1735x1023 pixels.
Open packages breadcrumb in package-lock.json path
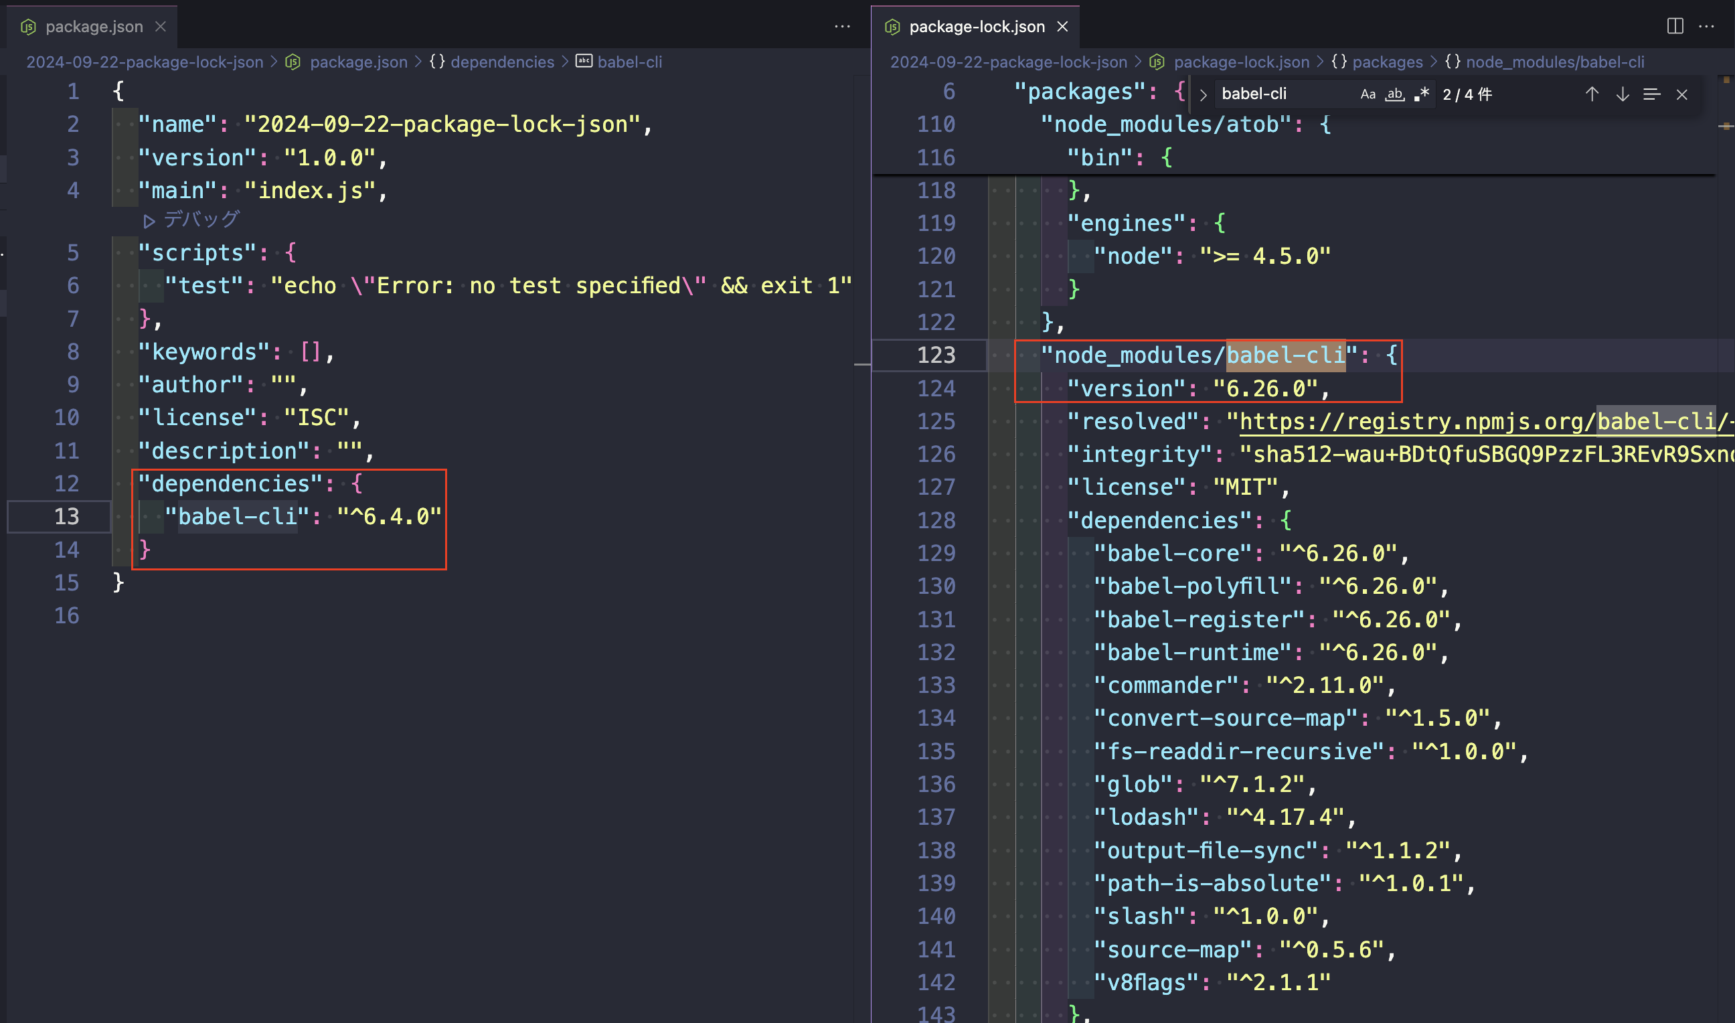tap(1388, 62)
